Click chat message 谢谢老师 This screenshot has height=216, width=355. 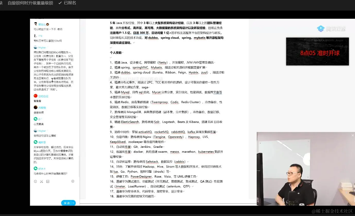coord(39,113)
